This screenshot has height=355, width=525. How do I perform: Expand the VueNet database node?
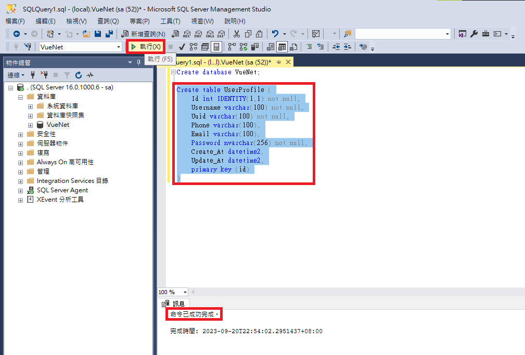coord(31,125)
